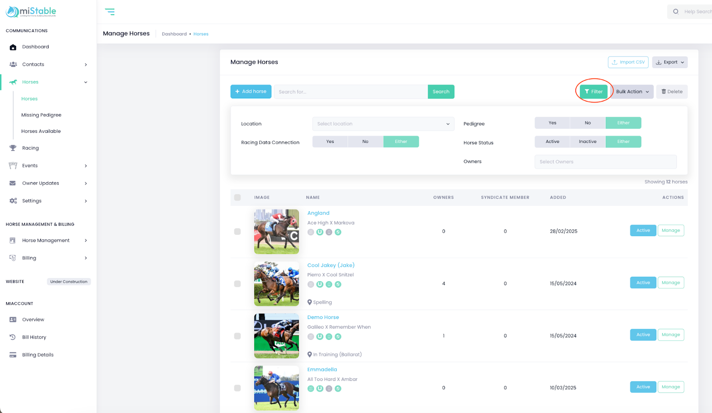Screen dimensions: 712x413
Task: Click the hamburger menu icon in header
Action: (109, 12)
